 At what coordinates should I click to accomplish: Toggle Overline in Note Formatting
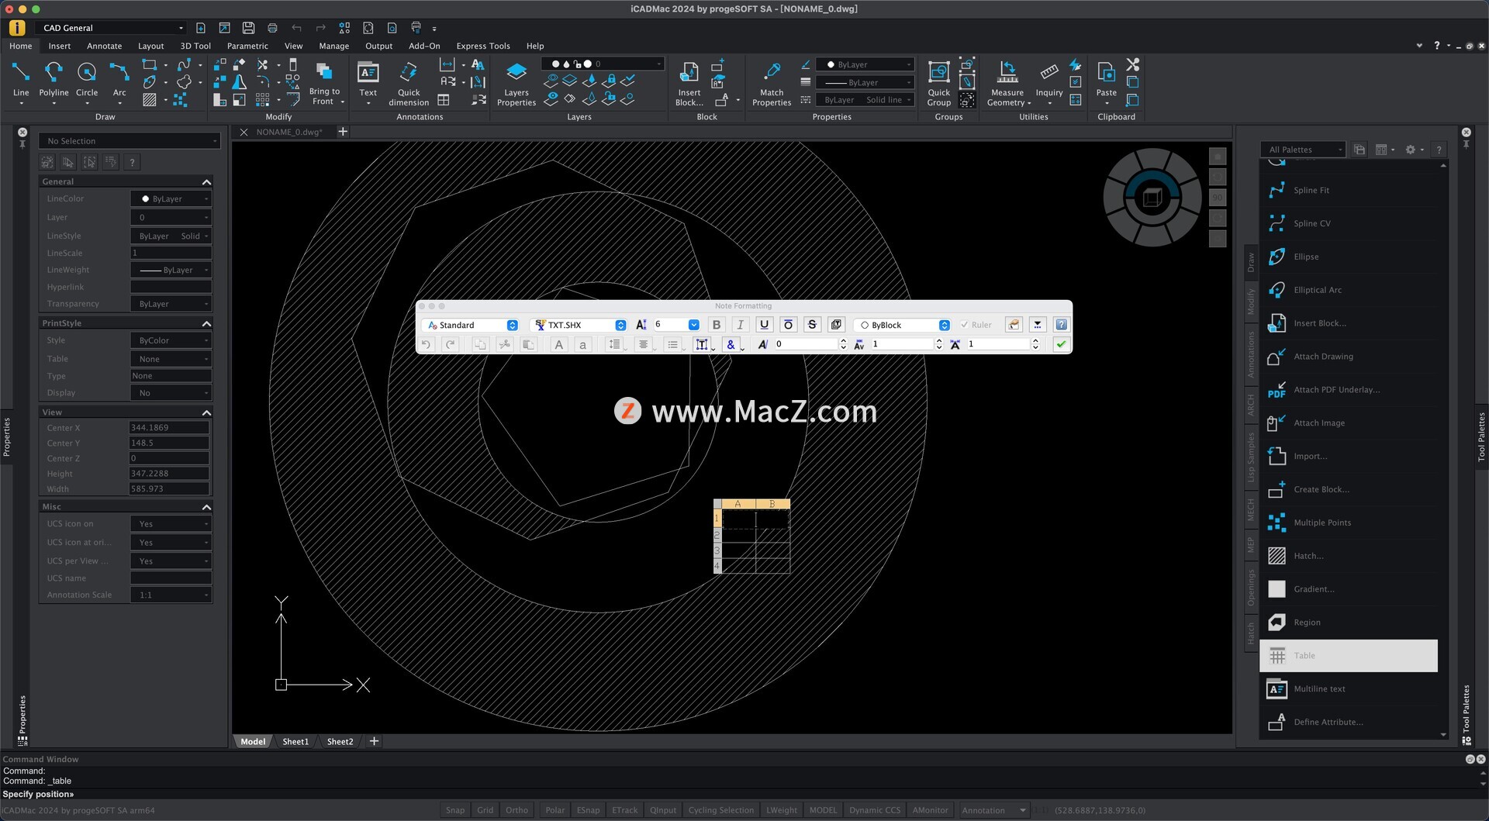pyautogui.click(x=788, y=325)
